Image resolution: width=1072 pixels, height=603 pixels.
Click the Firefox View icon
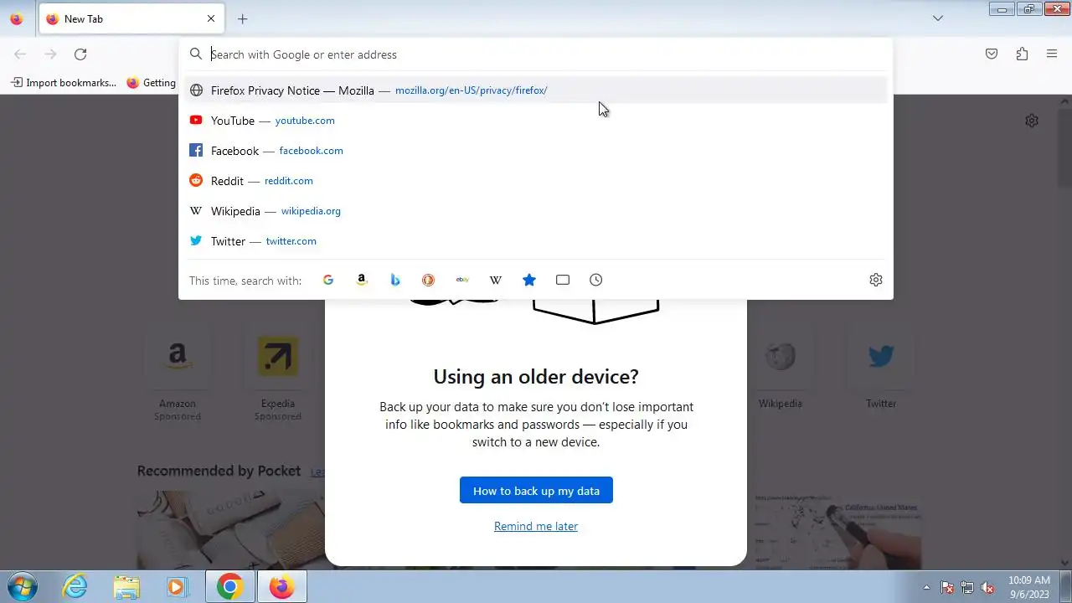[16, 18]
